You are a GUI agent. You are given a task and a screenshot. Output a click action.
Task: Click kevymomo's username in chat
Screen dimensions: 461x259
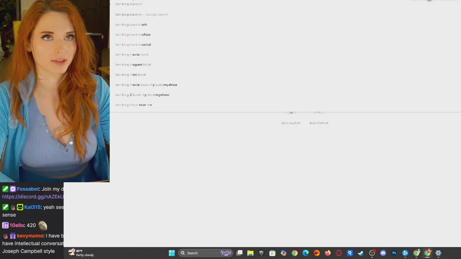[x=30, y=236]
